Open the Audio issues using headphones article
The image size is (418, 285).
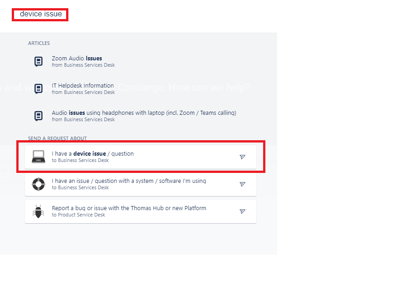144,113
